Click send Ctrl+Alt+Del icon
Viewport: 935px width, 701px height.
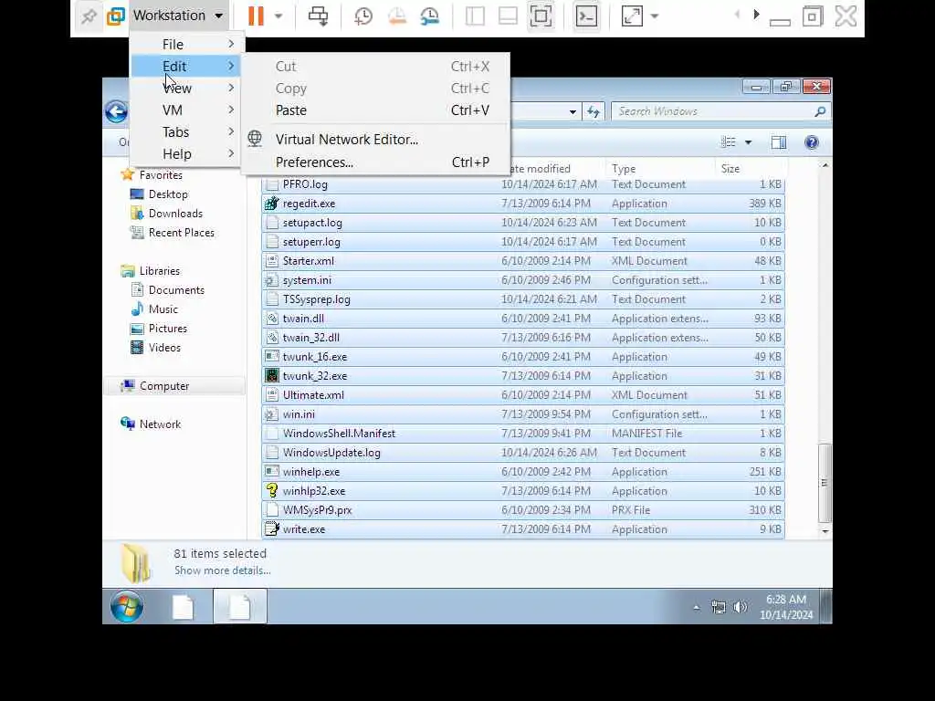point(318,16)
